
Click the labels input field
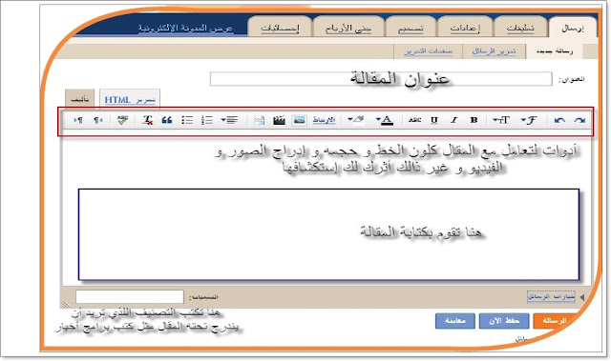(x=130, y=297)
